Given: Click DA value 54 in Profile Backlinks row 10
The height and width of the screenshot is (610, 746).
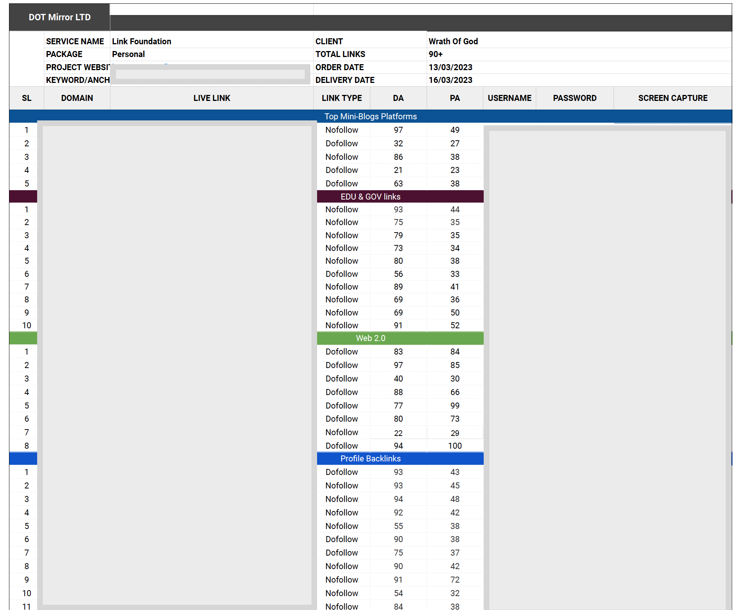Looking at the screenshot, I should (398, 593).
